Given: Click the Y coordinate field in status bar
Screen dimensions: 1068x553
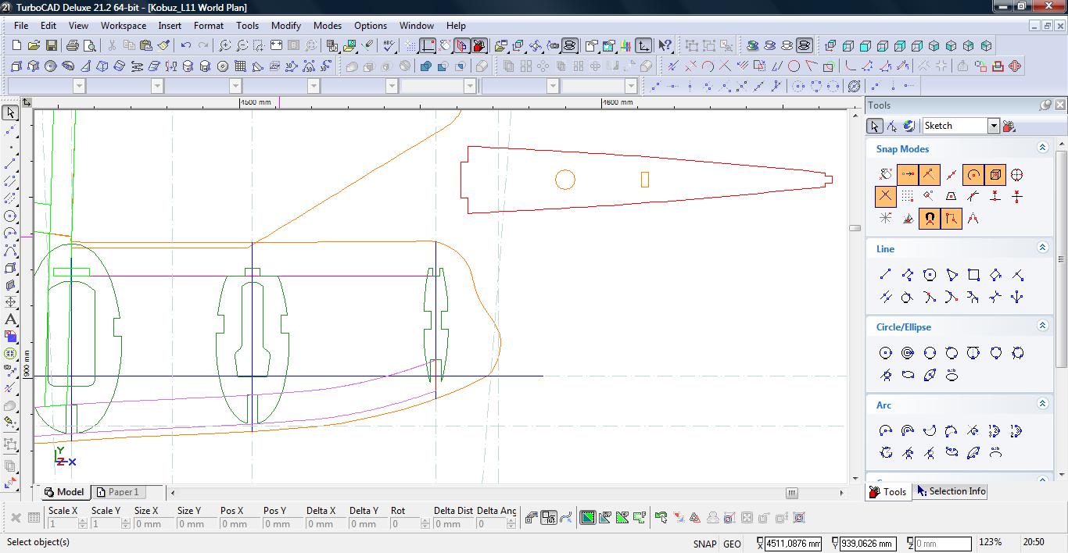Looking at the screenshot, I should [869, 544].
